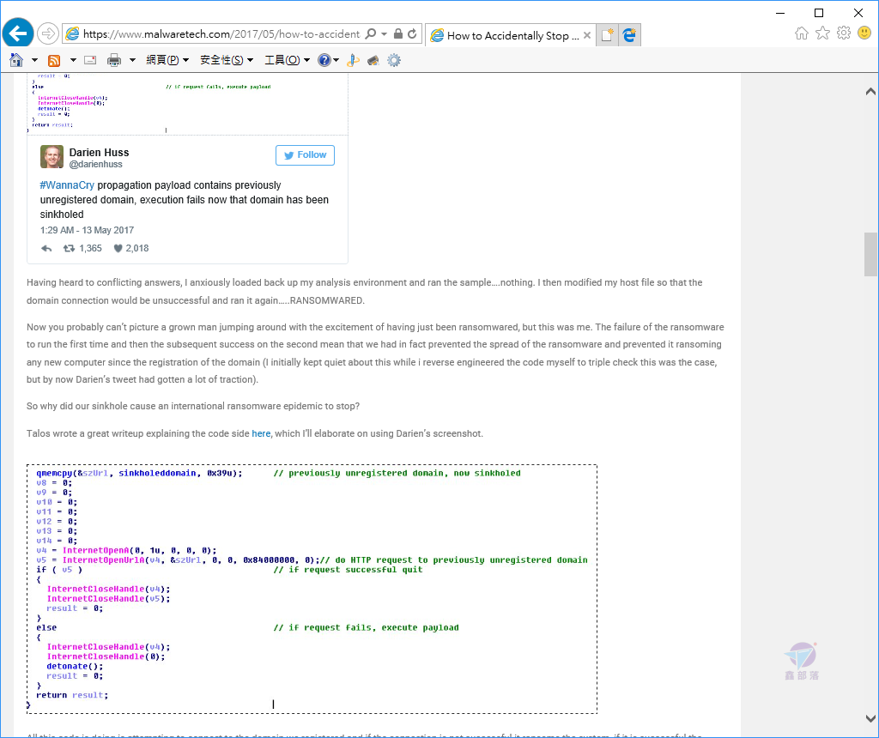Expand the RSS feeds dropdown arrow
Image resolution: width=879 pixels, height=738 pixels.
pyautogui.click(x=73, y=60)
